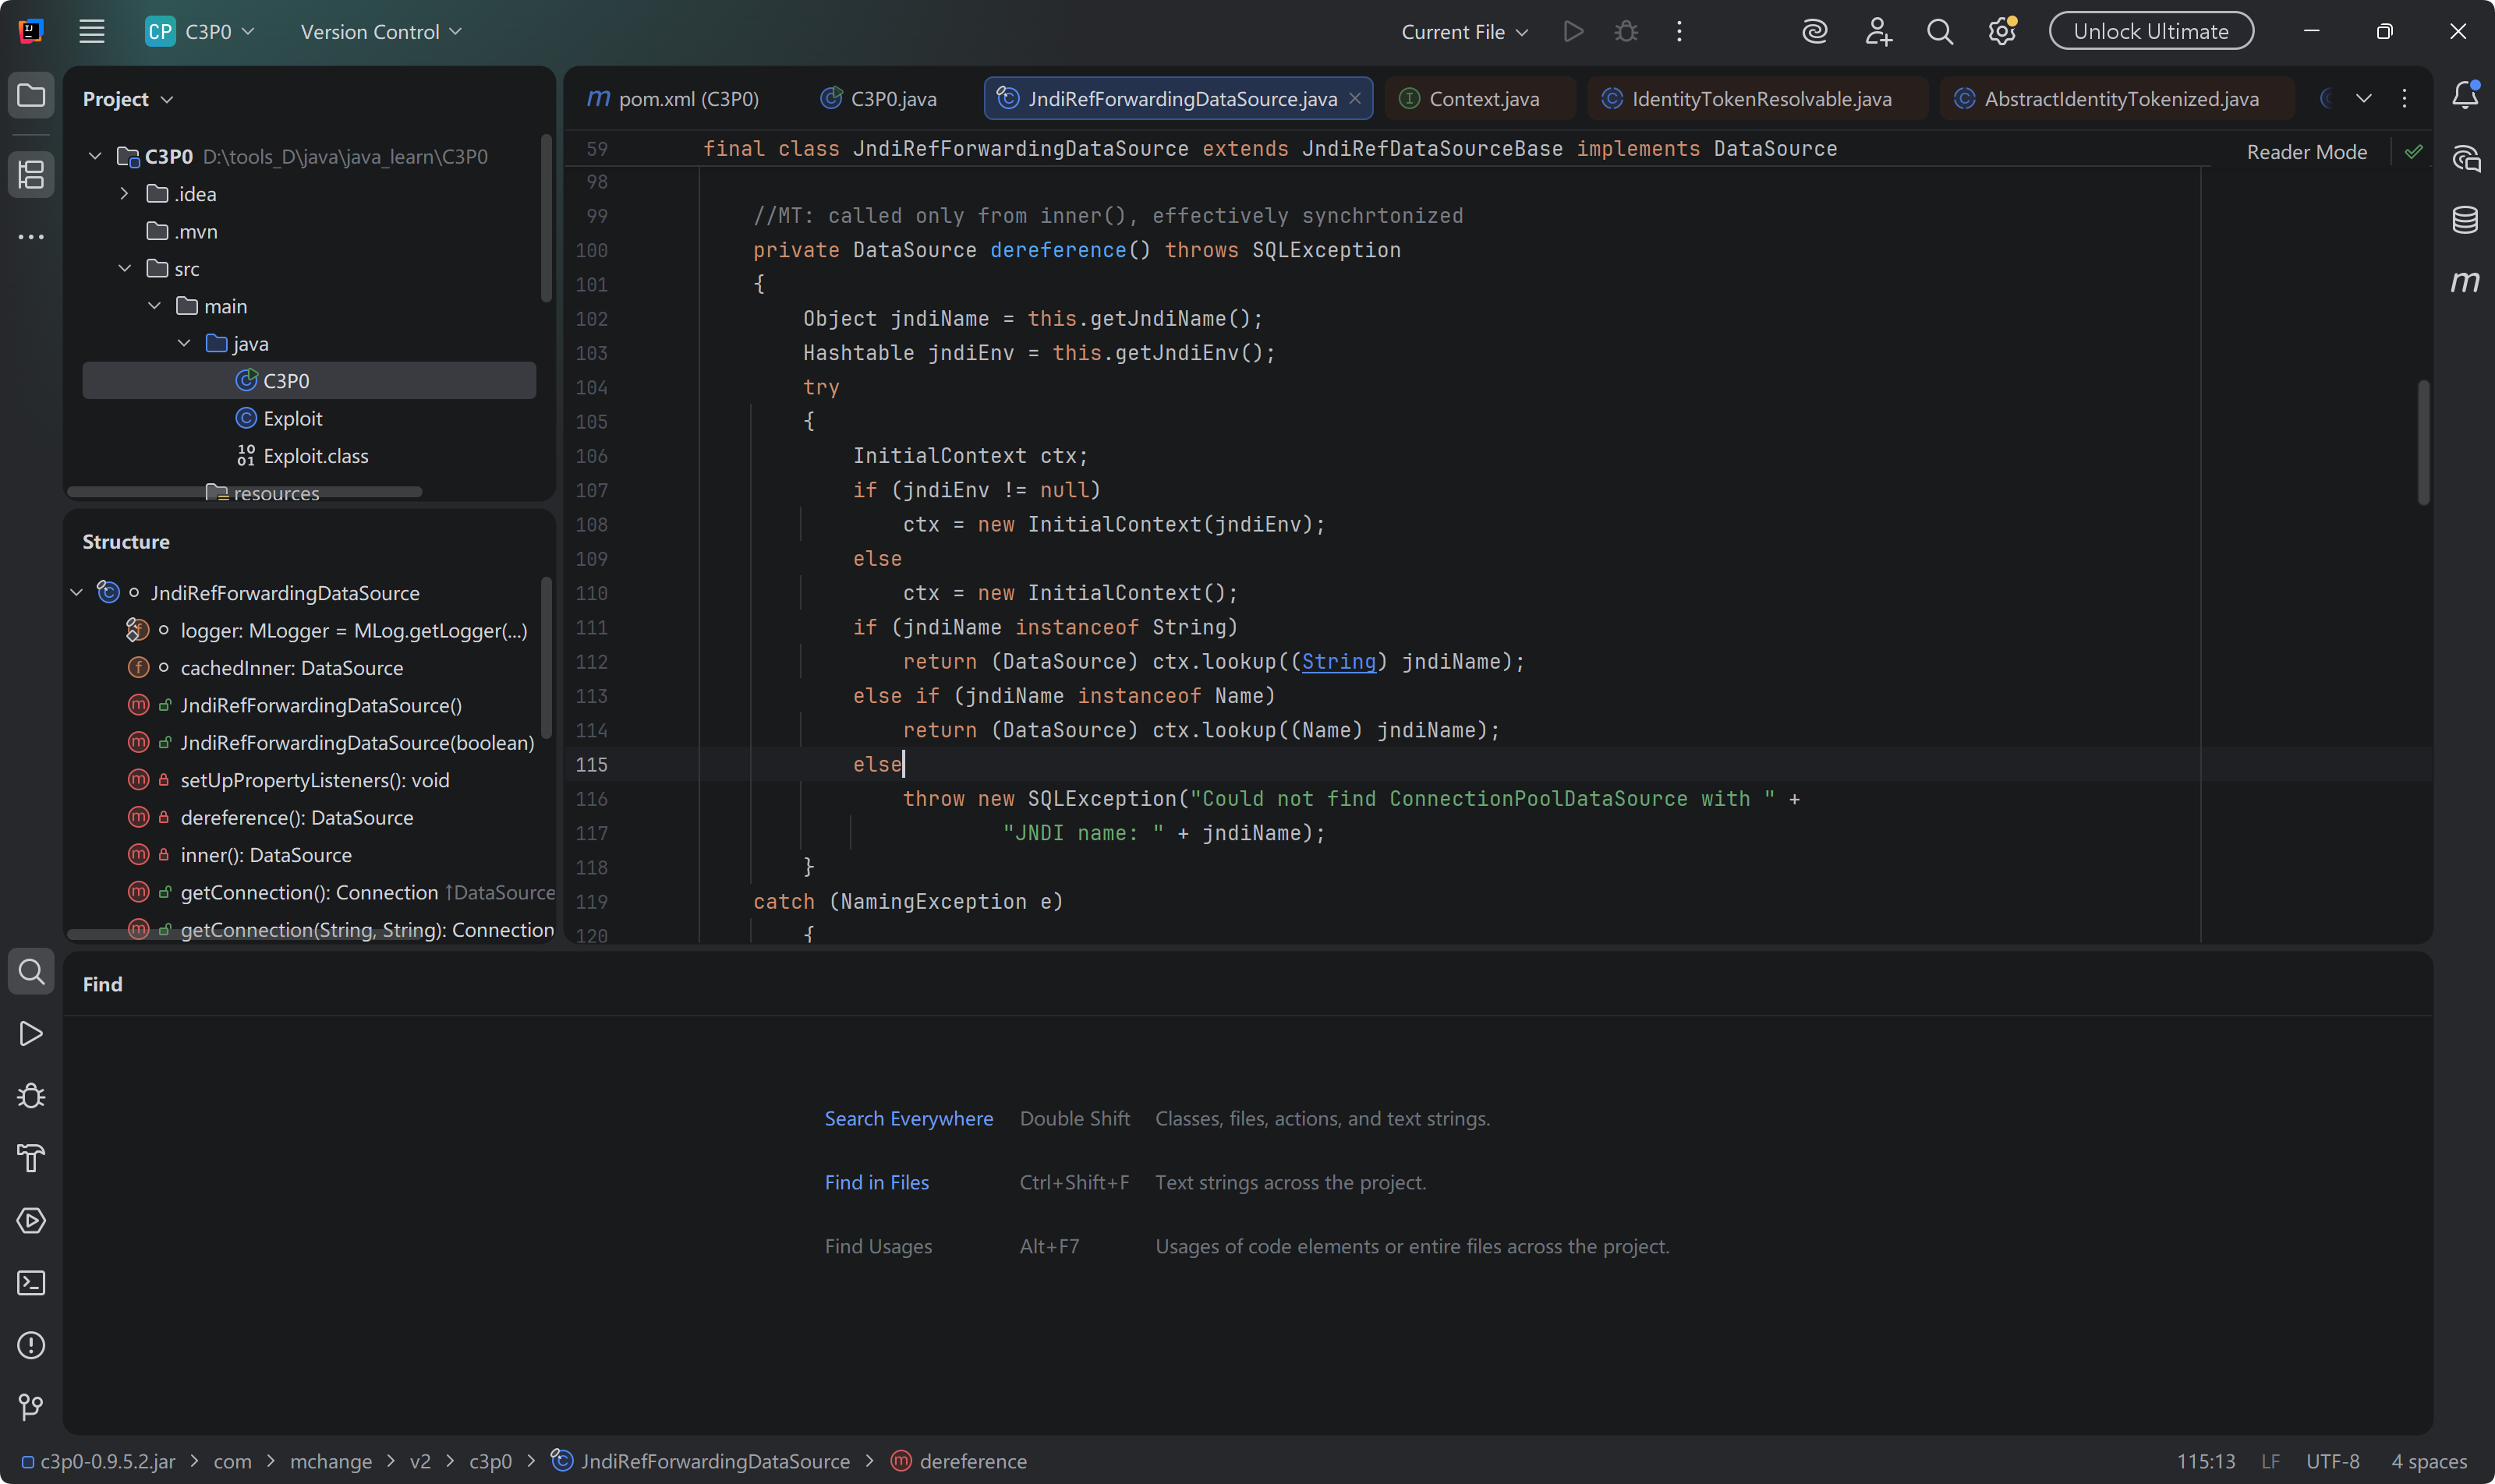Show more tool windows ellipsis
The height and width of the screenshot is (1484, 2495).
point(31,237)
